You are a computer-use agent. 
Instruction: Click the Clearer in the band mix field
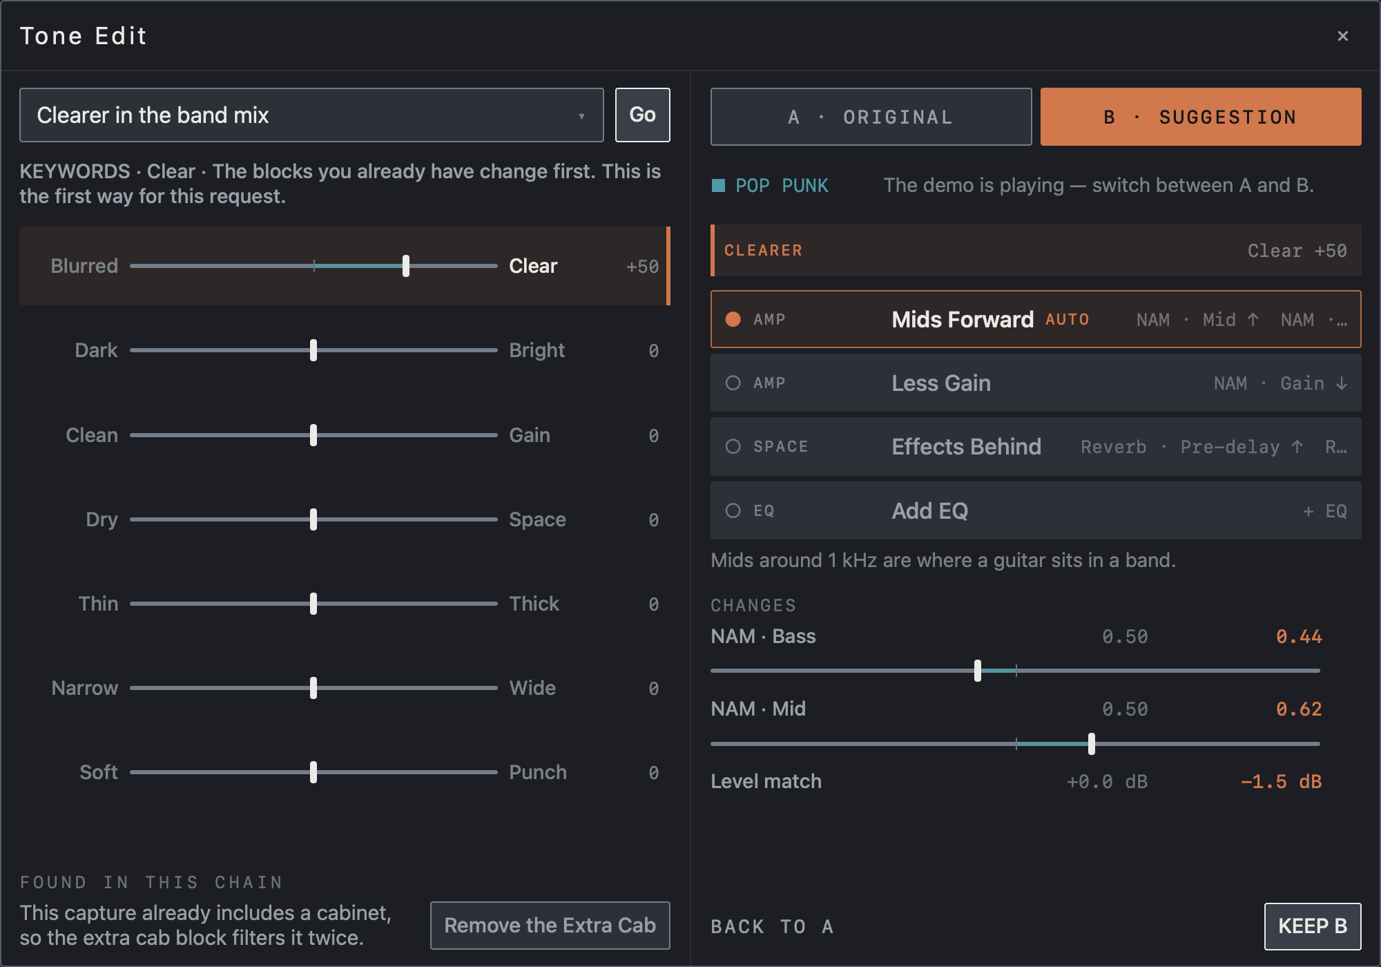(311, 115)
